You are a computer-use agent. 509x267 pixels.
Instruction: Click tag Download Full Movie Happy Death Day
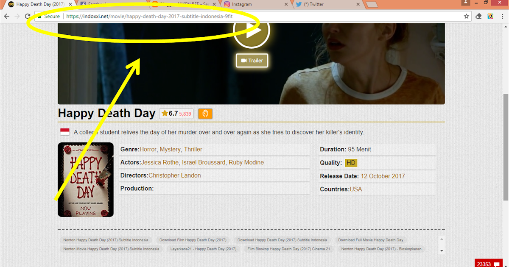click(370, 240)
